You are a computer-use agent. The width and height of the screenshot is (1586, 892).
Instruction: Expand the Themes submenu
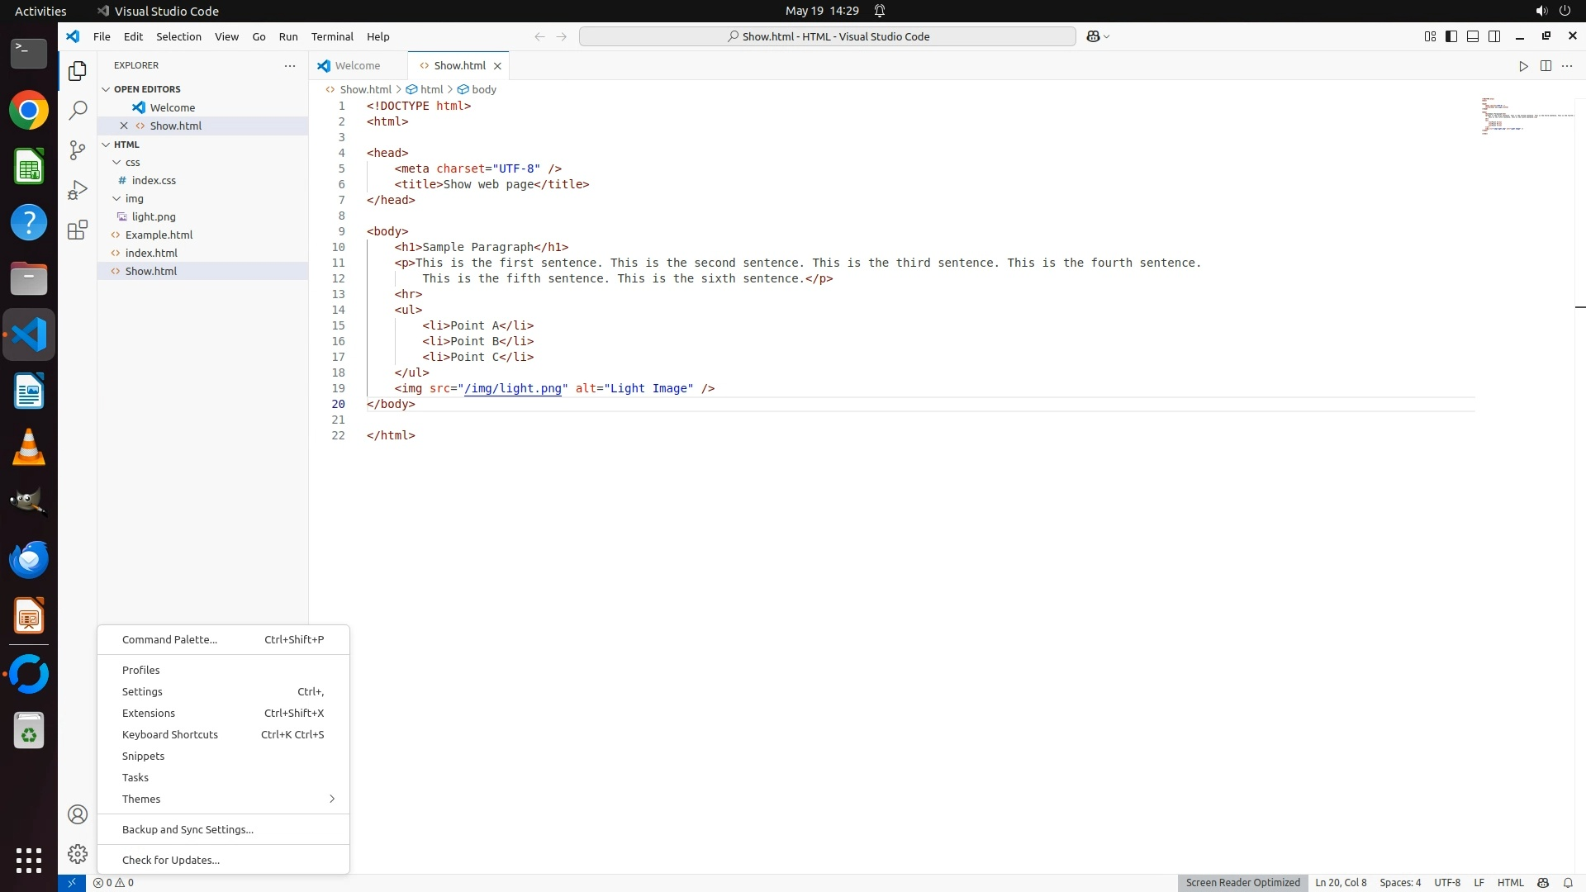point(223,799)
